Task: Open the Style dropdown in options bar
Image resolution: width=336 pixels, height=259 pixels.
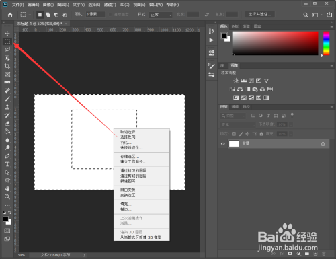Action: (x=161, y=15)
